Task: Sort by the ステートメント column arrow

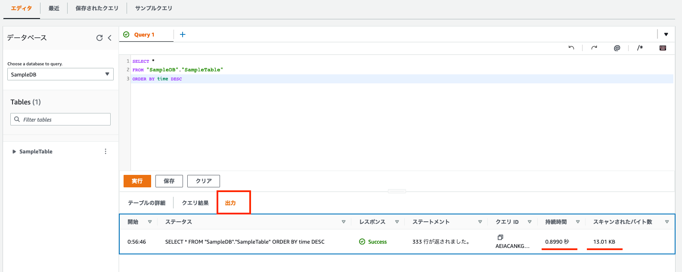Action: pyautogui.click(x=480, y=222)
